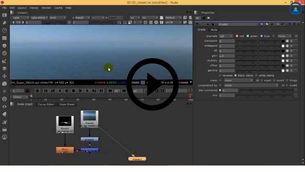
Task: Click the blackpoint color swatch
Action: (x=282, y=41)
